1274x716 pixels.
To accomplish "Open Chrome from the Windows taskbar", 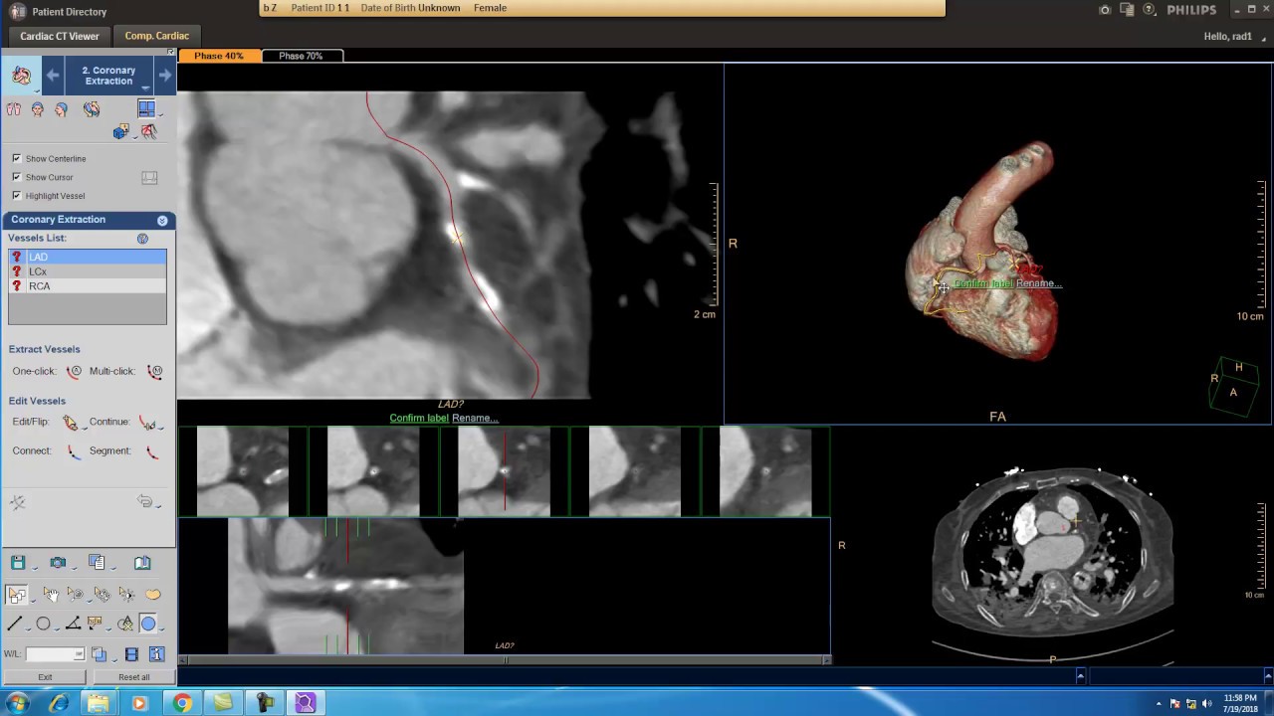I will point(181,703).
